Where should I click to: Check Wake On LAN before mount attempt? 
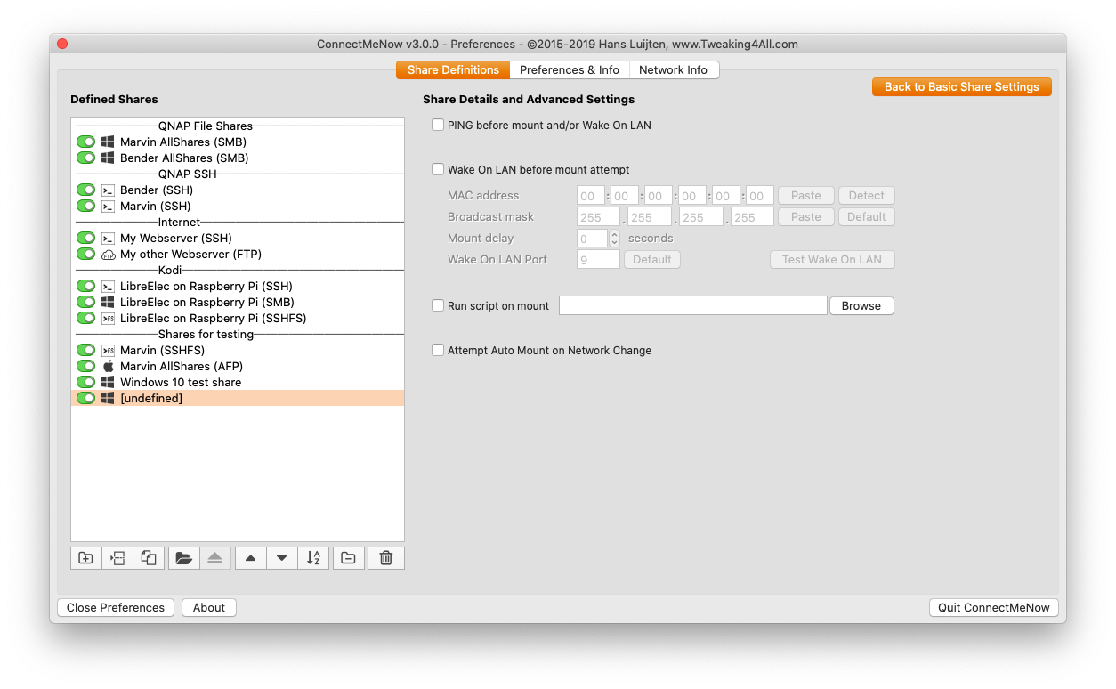pyautogui.click(x=438, y=169)
